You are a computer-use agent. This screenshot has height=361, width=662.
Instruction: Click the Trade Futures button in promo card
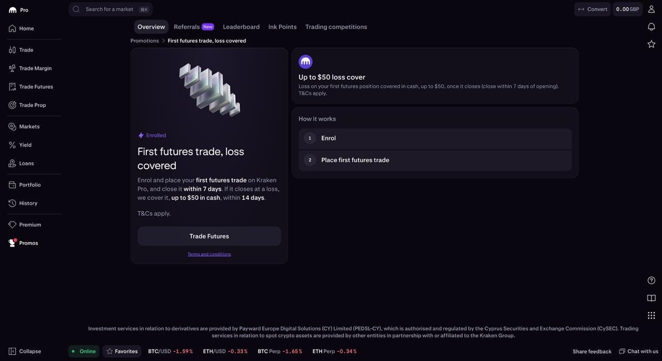click(x=209, y=236)
